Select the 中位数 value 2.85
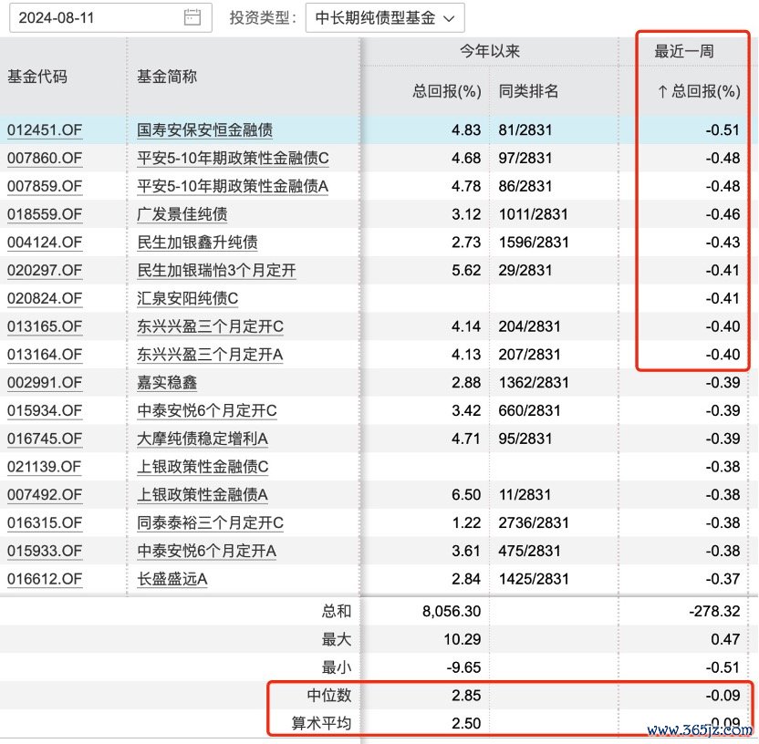This screenshot has height=744, width=759. [466, 696]
